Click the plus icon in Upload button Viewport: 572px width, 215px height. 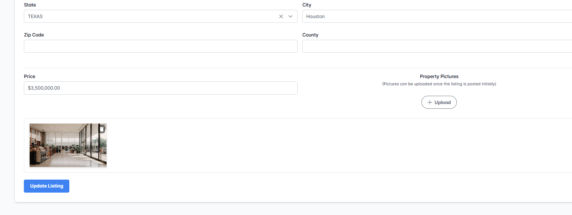coord(430,103)
